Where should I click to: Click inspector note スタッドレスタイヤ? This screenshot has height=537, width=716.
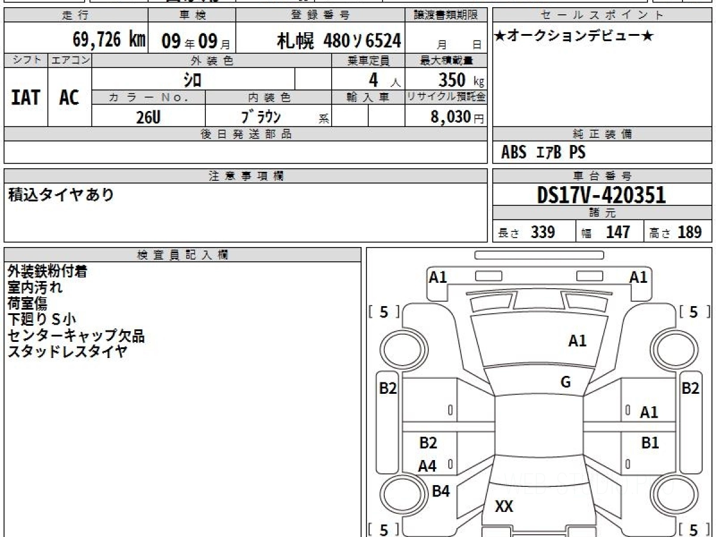67,351
